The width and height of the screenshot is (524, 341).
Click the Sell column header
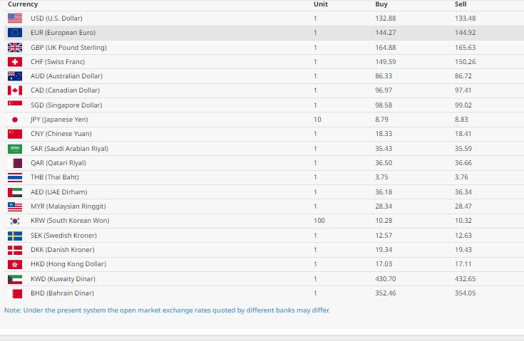click(461, 4)
